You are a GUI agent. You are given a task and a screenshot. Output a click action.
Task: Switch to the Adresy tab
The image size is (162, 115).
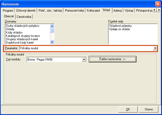(x=117, y=10)
